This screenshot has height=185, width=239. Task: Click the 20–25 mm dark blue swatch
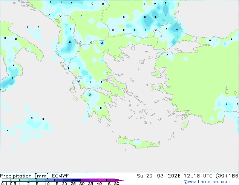coord(67,180)
